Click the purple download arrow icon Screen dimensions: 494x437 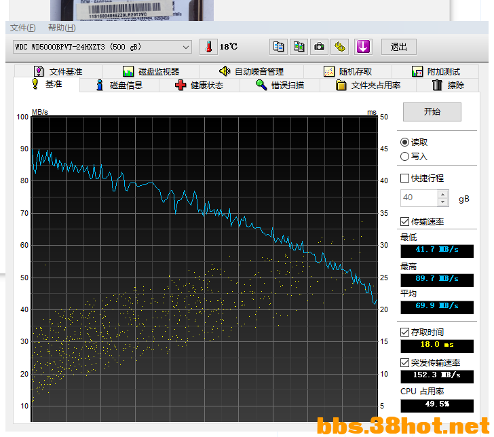tap(363, 47)
